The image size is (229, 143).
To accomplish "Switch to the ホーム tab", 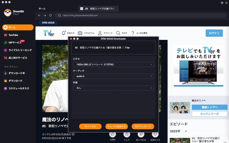I will (x=42, y=9).
